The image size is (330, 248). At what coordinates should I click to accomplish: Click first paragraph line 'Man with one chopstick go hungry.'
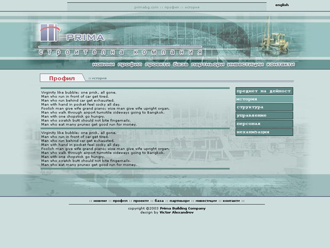73,116
